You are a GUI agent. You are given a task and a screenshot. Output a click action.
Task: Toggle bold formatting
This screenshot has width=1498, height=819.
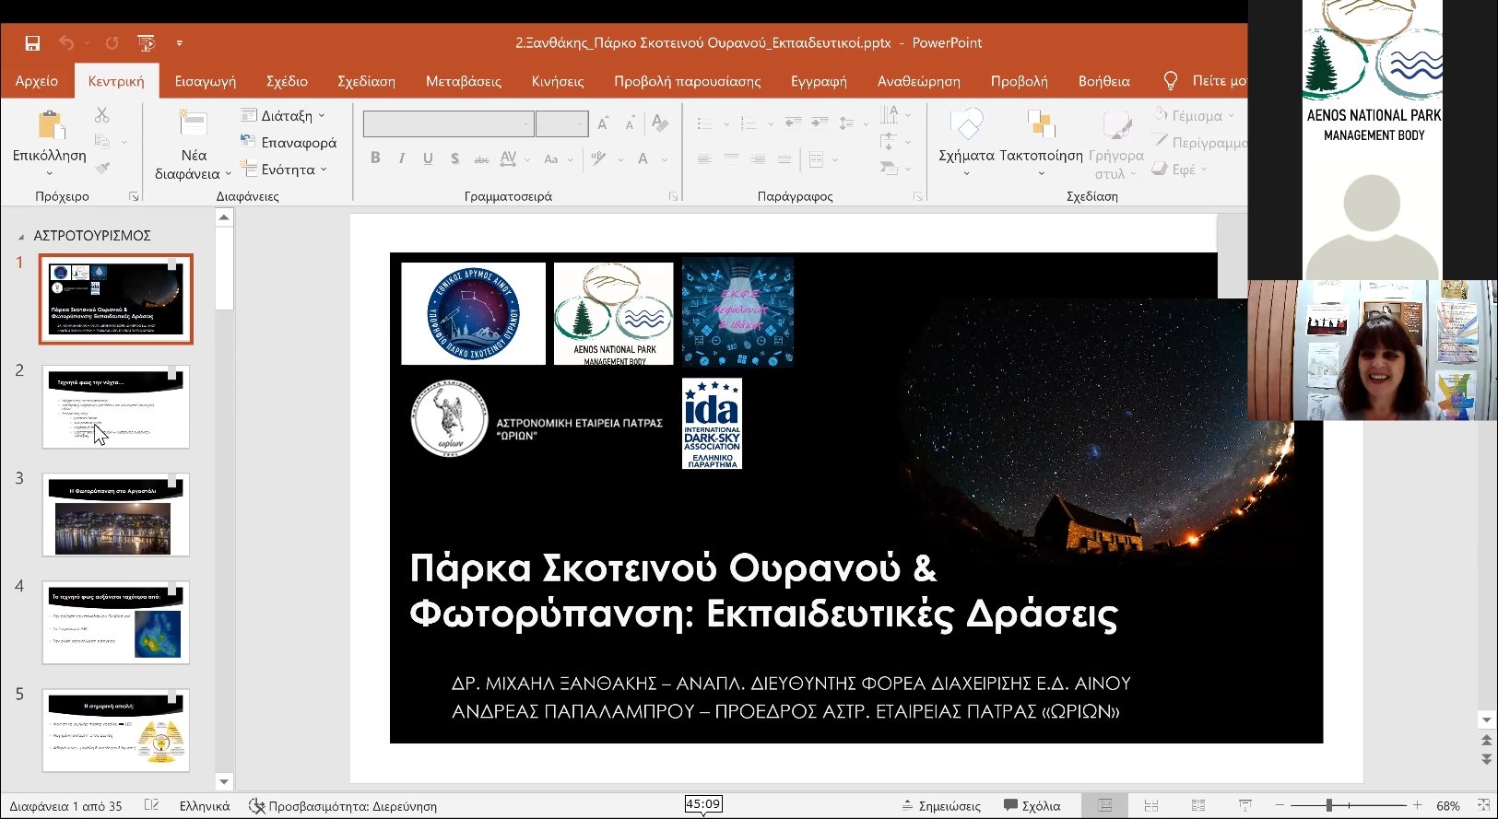[375, 158]
